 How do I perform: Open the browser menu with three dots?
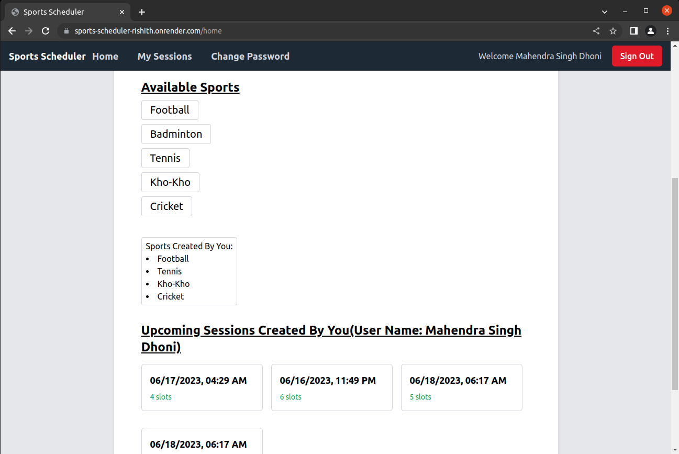click(667, 30)
